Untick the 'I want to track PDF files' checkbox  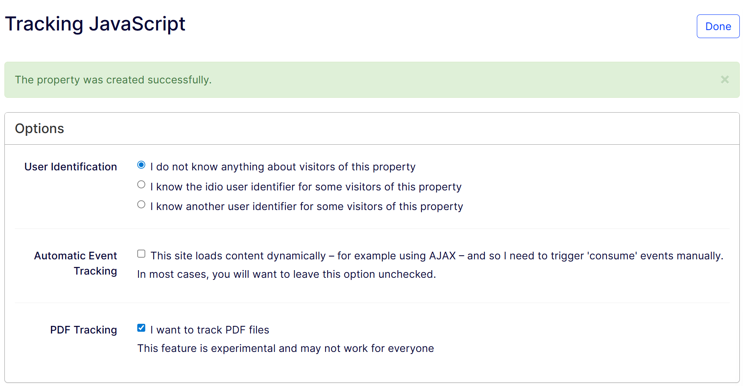click(141, 328)
